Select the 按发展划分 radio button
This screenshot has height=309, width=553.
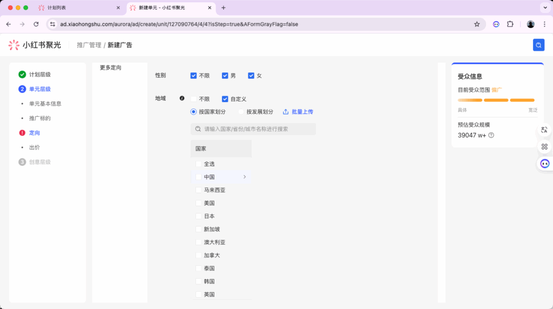click(241, 111)
